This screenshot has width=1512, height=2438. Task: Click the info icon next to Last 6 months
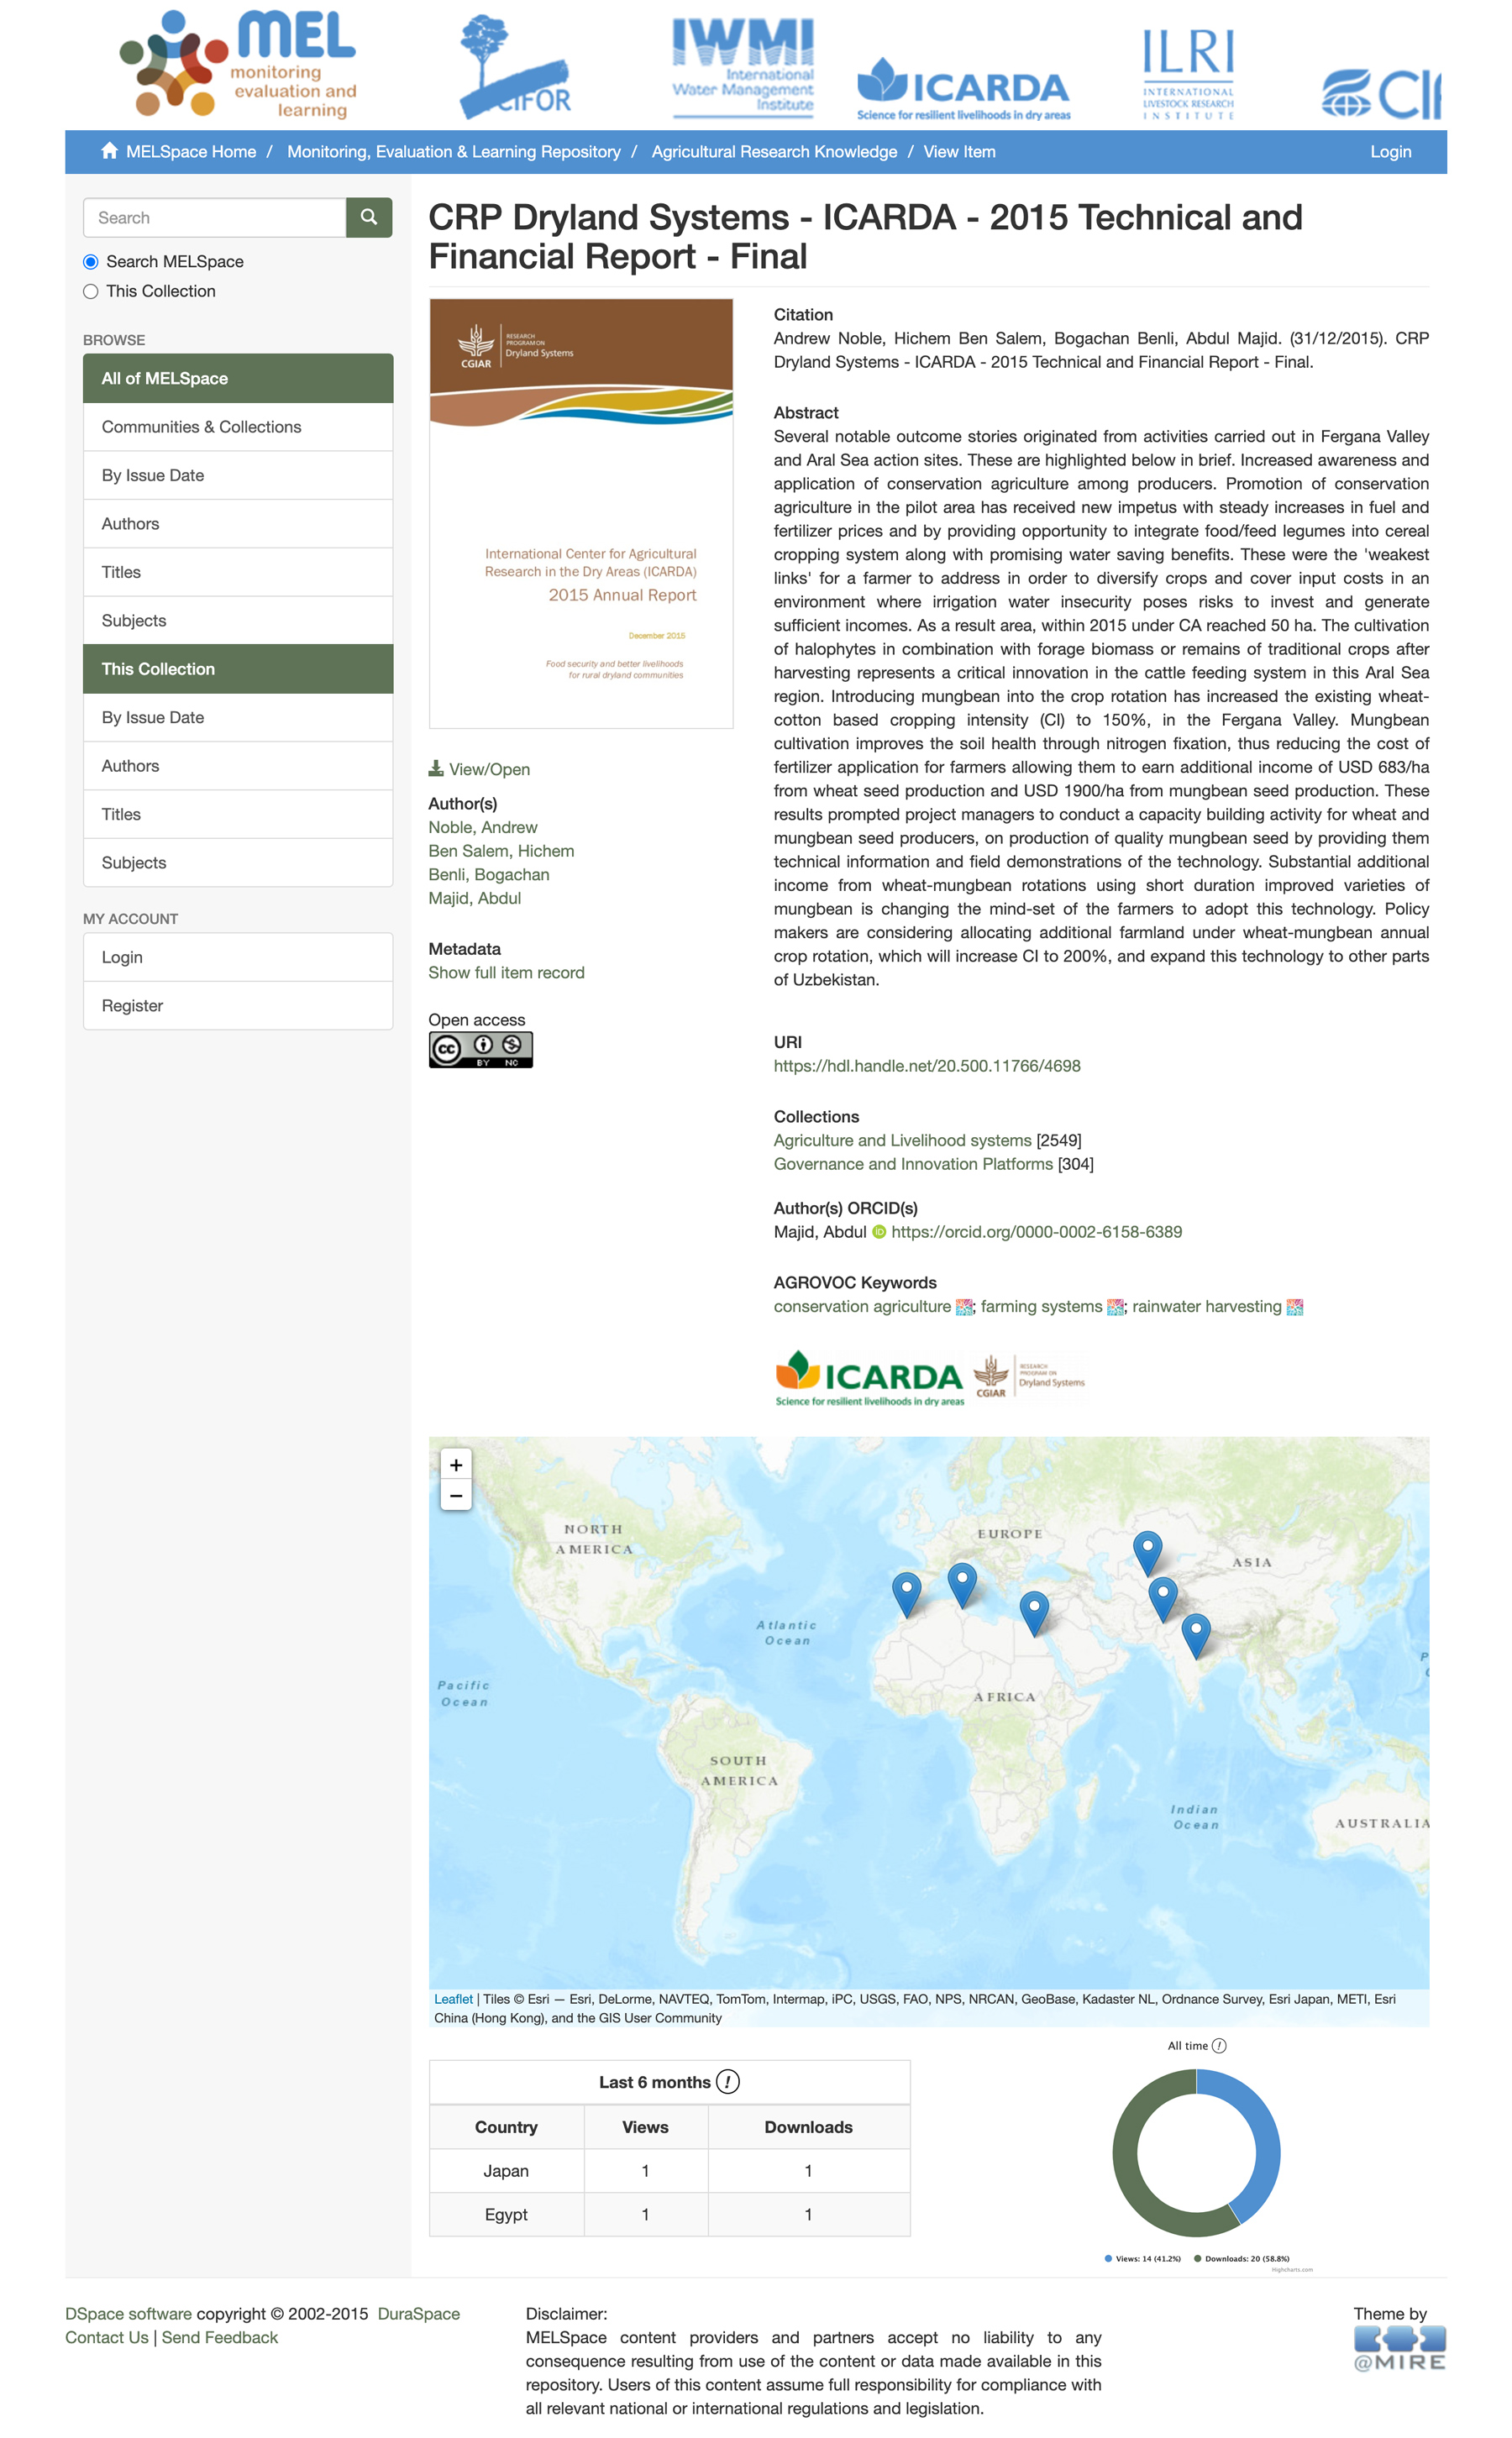728,2081
